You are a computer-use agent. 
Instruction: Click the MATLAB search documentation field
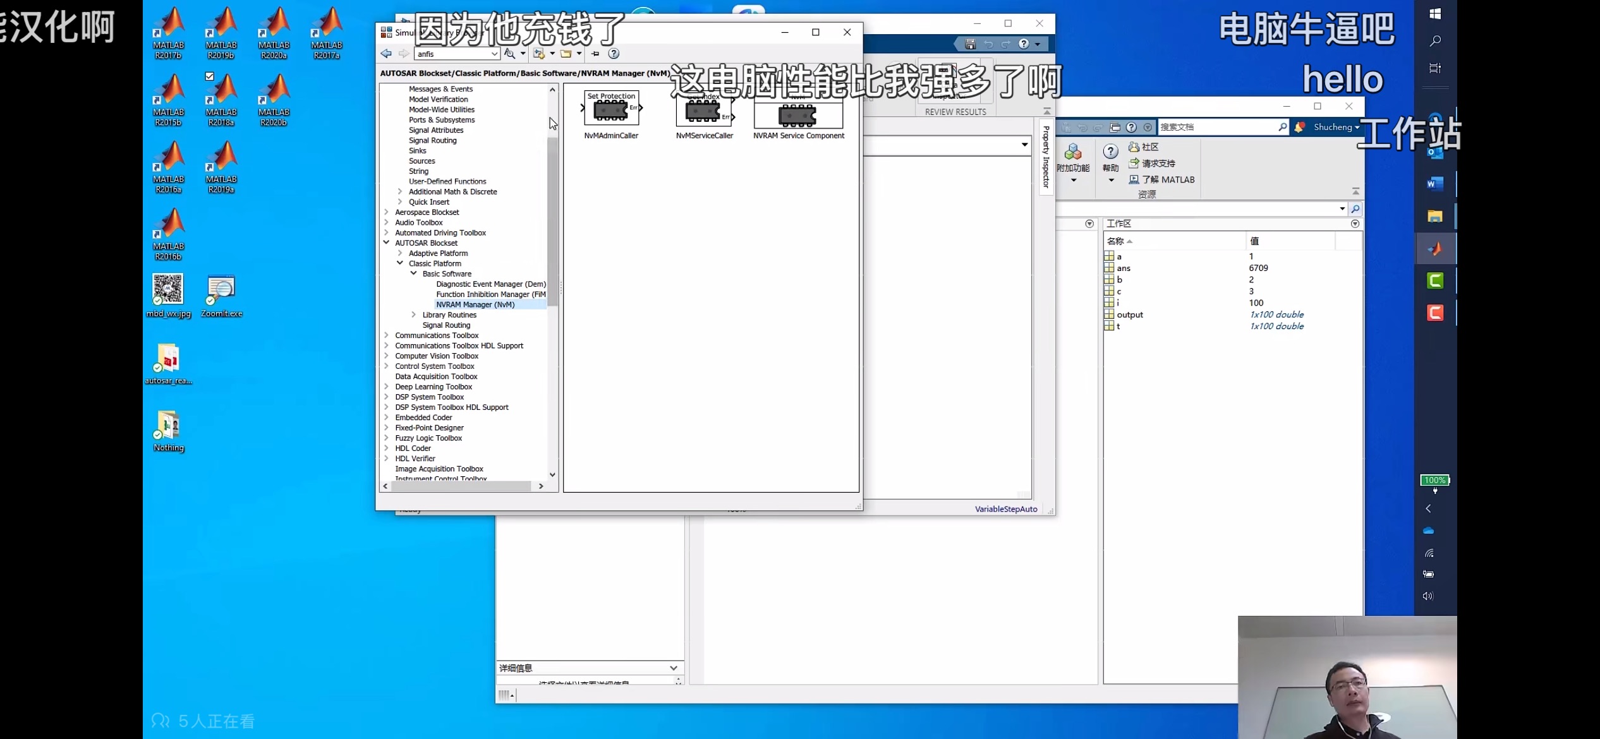coord(1216,127)
